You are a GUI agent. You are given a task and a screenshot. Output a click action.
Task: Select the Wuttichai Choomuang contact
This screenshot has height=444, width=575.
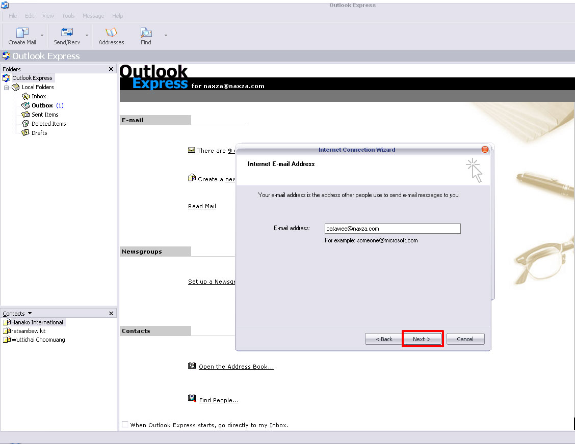(x=38, y=340)
